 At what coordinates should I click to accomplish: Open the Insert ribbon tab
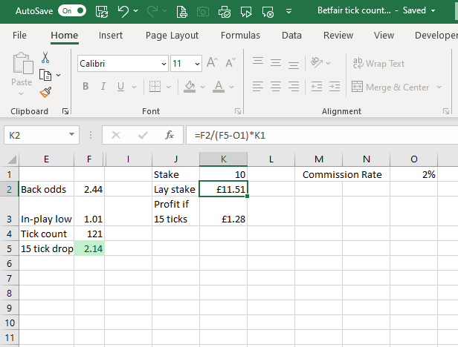point(111,35)
